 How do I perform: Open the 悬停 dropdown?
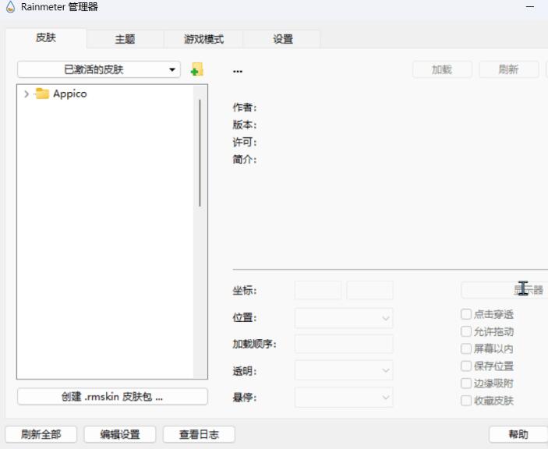(x=344, y=398)
